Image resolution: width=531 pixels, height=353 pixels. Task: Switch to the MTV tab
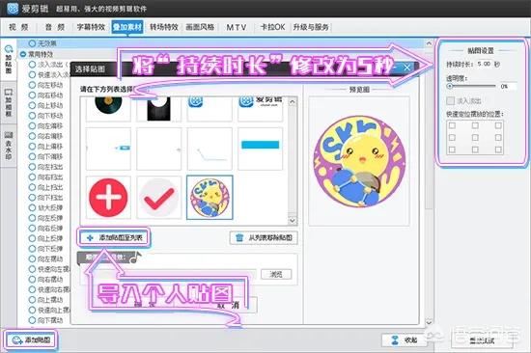click(x=237, y=27)
